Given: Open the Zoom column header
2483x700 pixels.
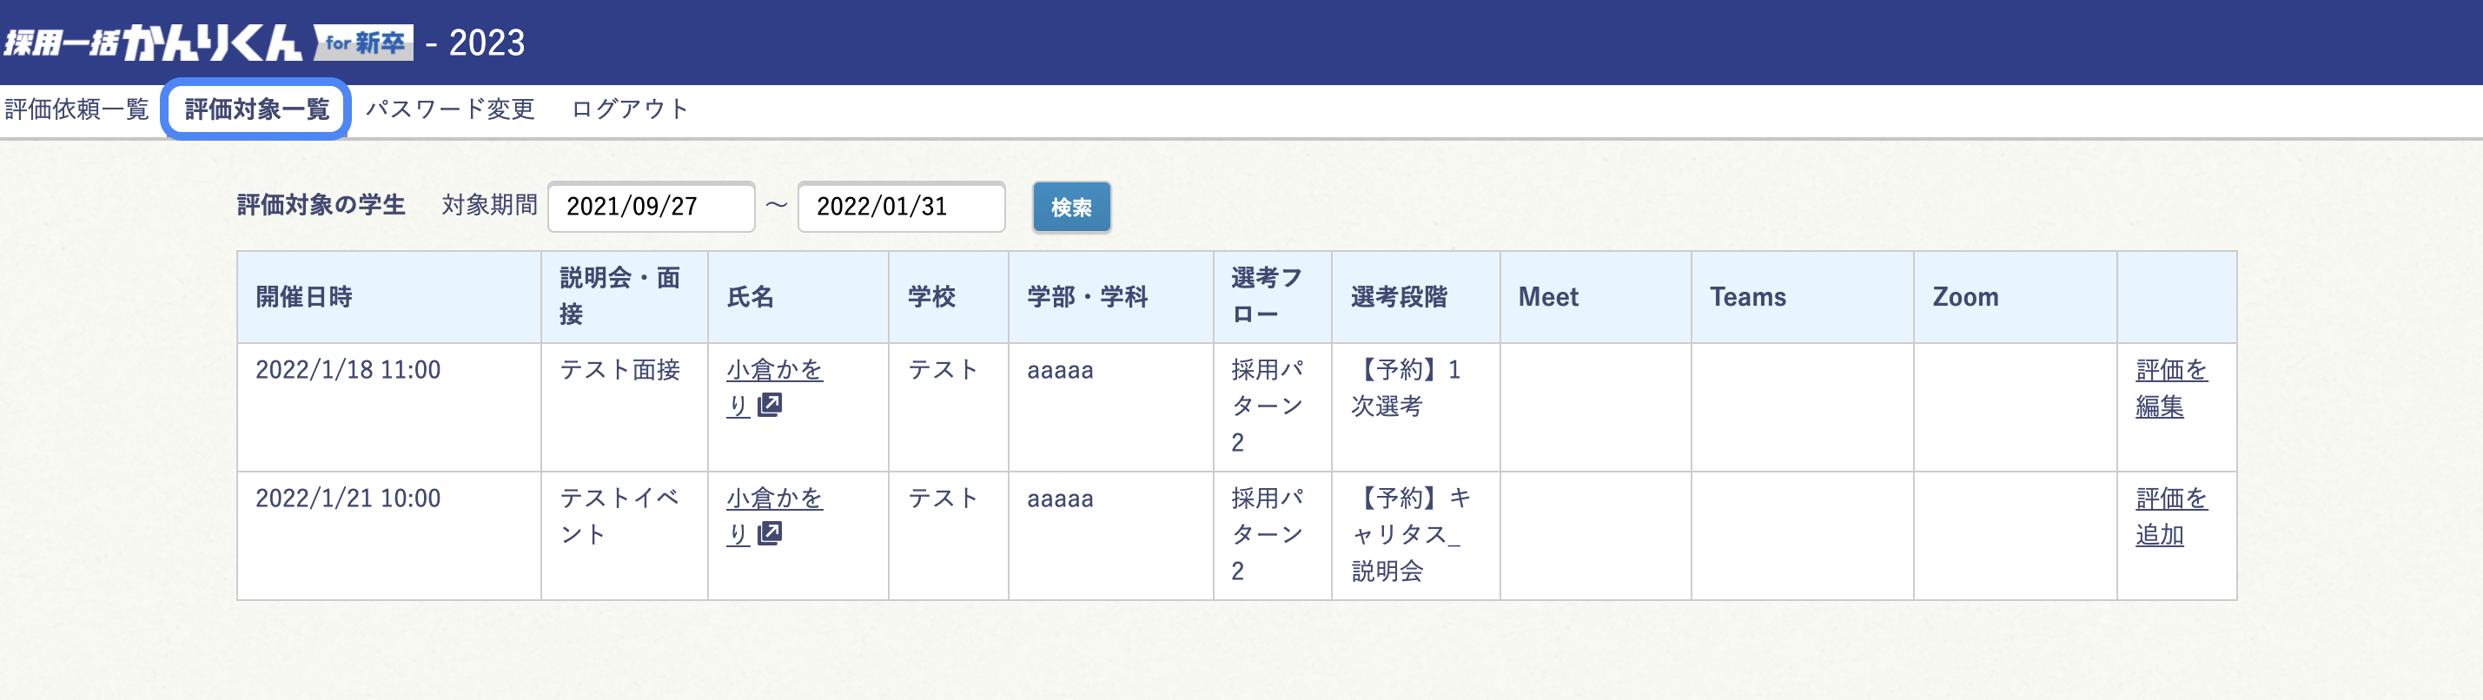Looking at the screenshot, I should tap(1964, 297).
